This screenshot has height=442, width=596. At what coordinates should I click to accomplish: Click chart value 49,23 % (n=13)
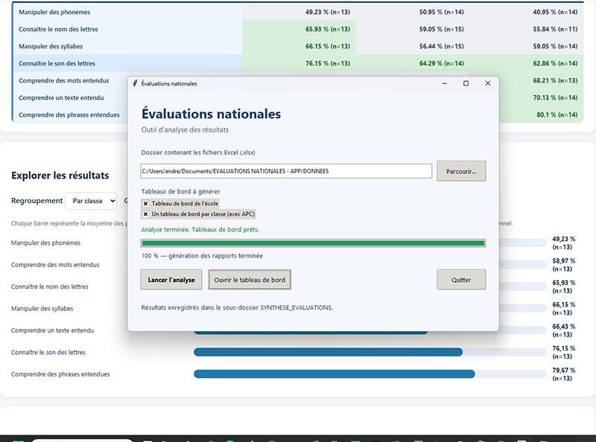click(x=564, y=243)
